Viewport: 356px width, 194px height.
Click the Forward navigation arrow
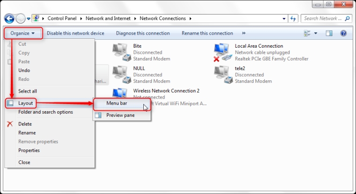tap(21, 19)
